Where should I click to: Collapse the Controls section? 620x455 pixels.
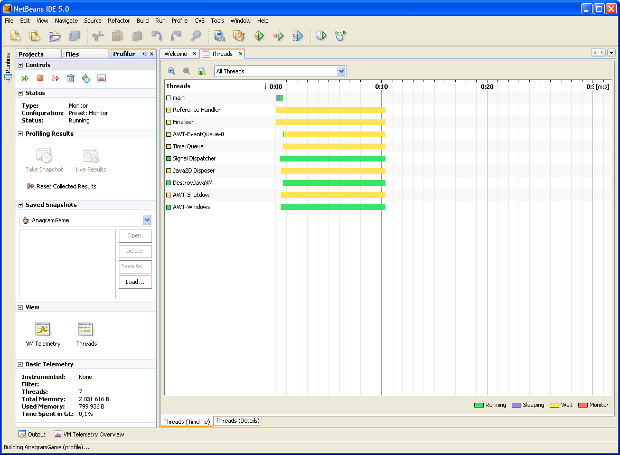pos(20,65)
